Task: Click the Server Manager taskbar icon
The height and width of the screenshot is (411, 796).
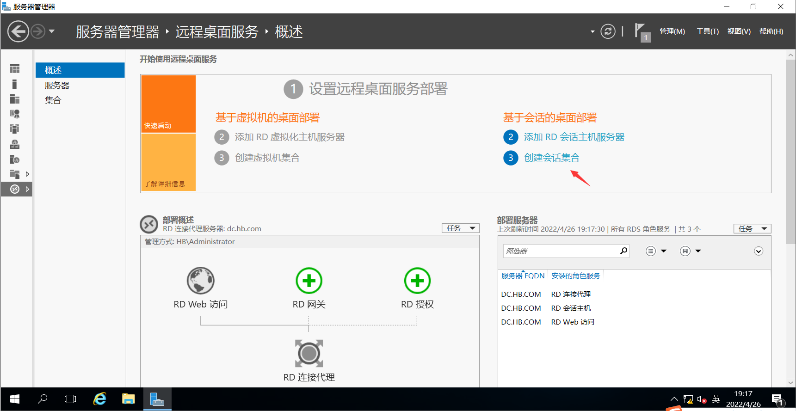Action: tap(157, 399)
